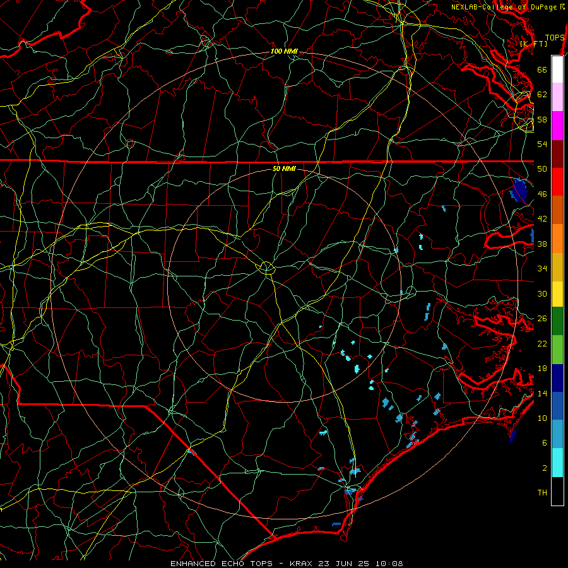
Task: Select the 18 legend value
Action: tap(542, 369)
